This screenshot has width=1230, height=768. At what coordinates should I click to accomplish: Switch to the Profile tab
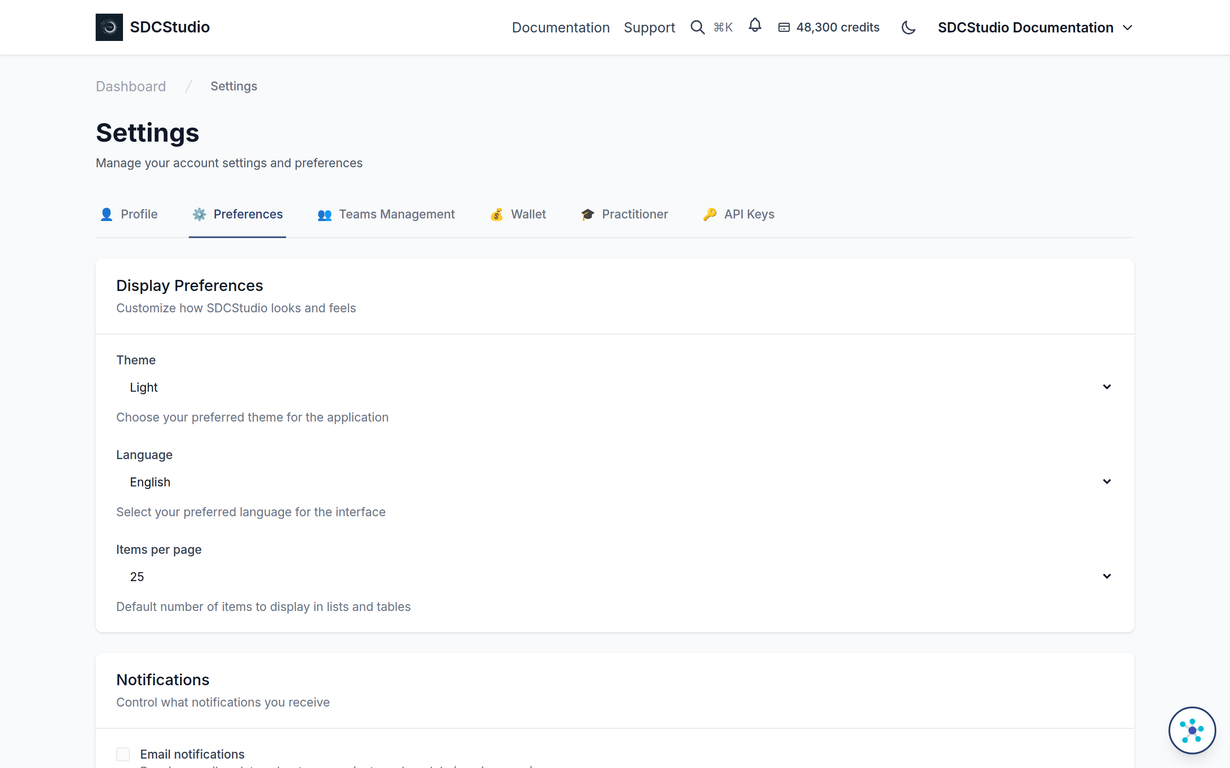129,214
